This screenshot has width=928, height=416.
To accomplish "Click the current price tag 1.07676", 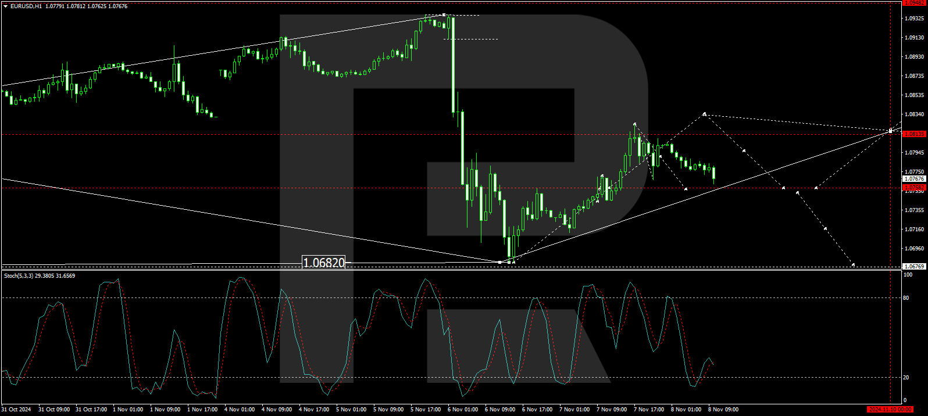I will tap(914, 179).
